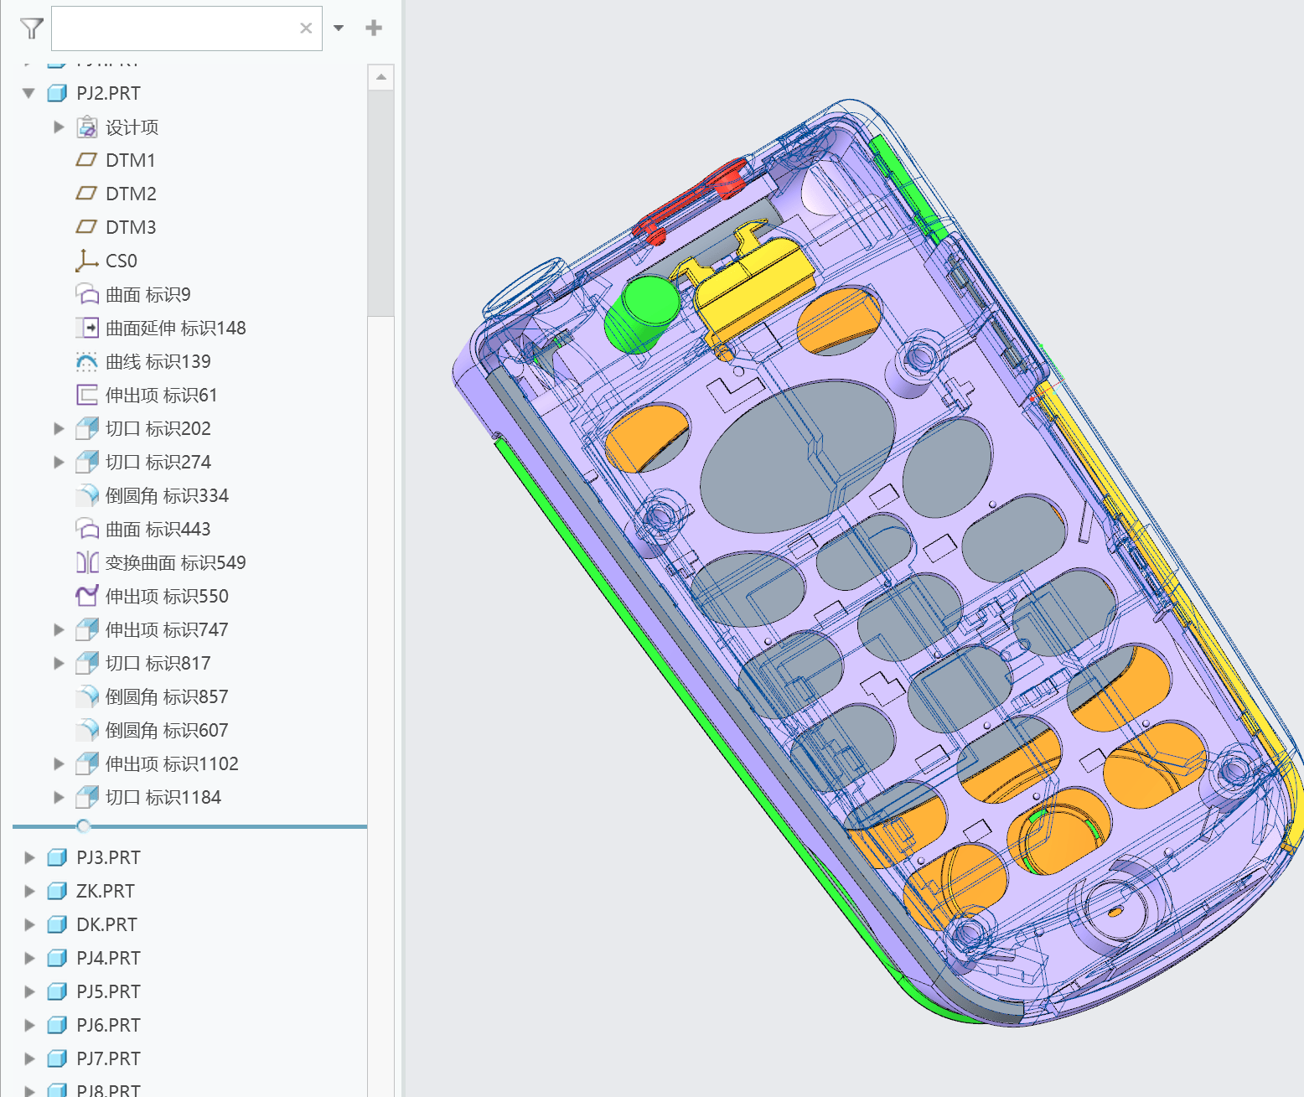Image resolution: width=1304 pixels, height=1097 pixels.
Task: Select PJ5.PRT in model tree
Action: click(x=108, y=991)
